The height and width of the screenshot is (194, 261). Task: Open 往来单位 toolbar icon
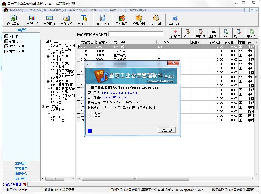pyautogui.click(x=122, y=20)
